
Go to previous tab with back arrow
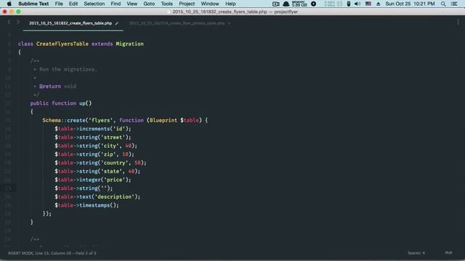[x=9, y=22]
